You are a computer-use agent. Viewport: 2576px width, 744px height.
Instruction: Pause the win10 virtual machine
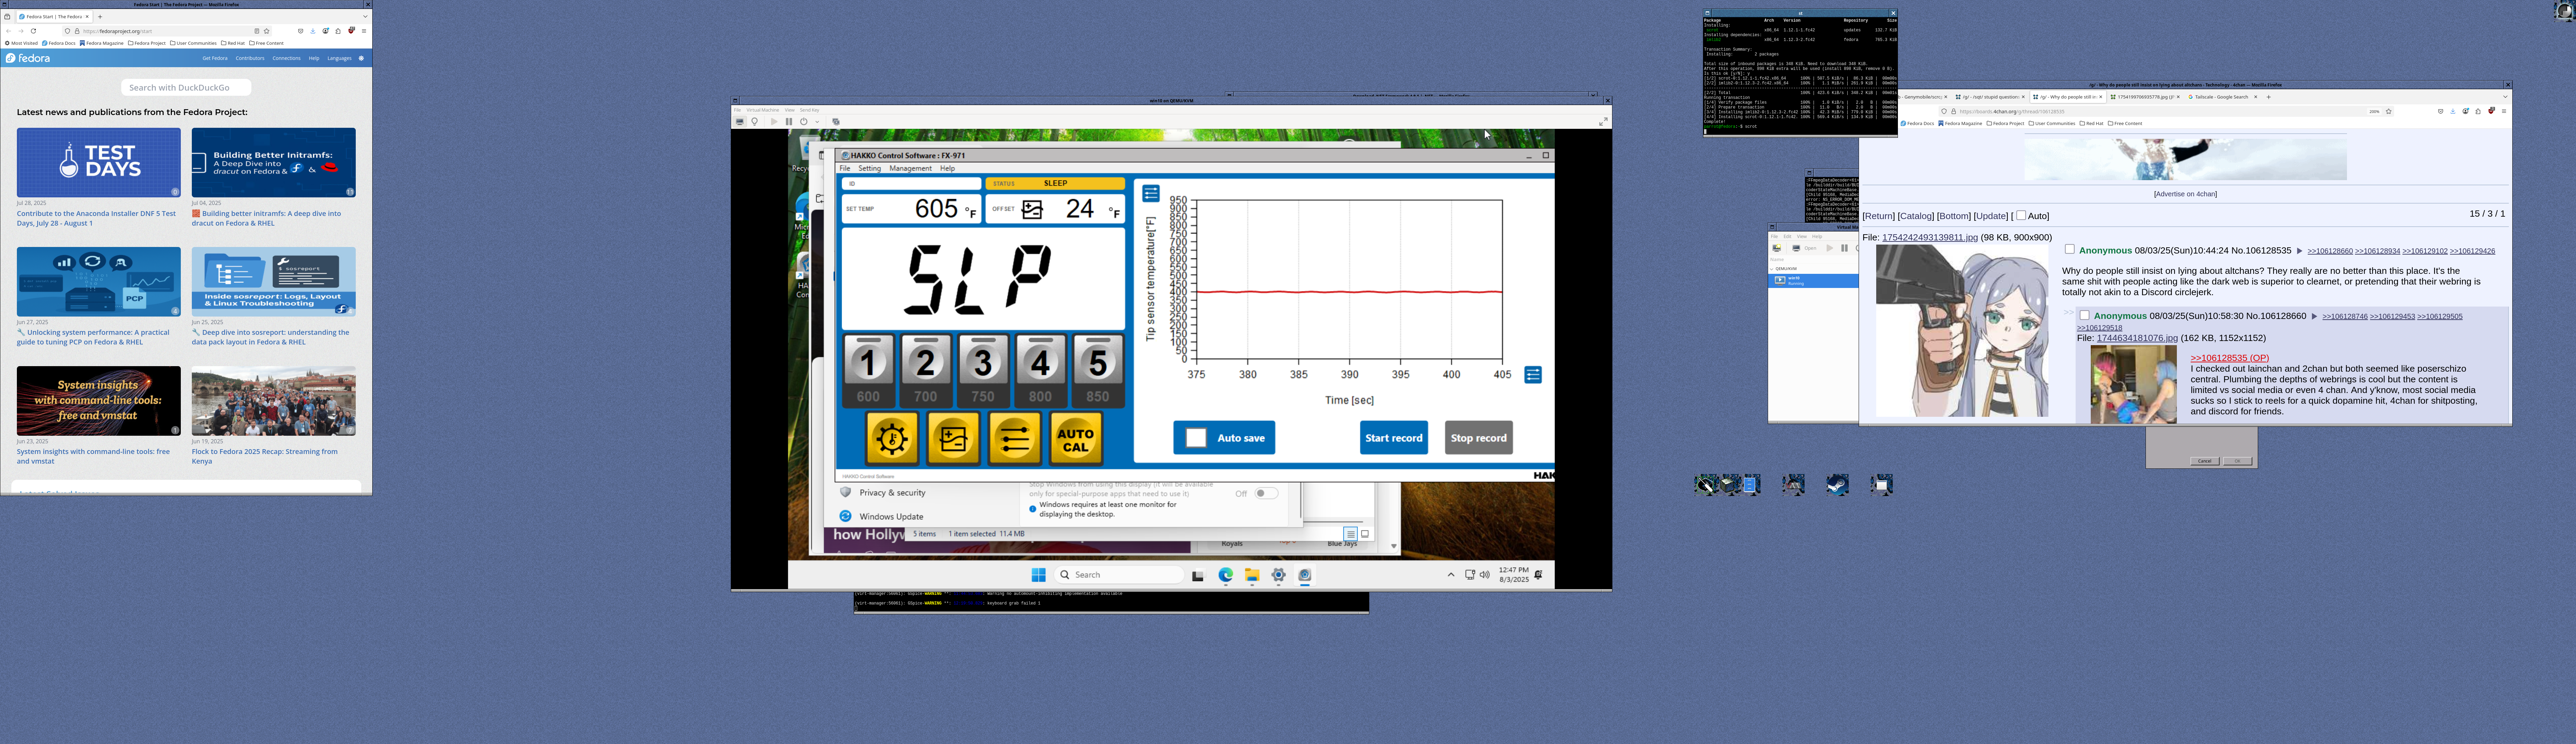[x=789, y=122]
